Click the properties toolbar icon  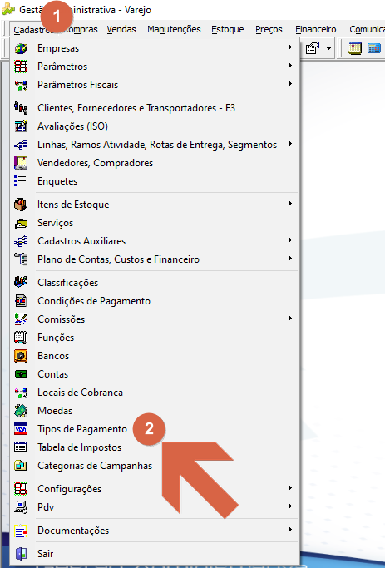(313, 47)
